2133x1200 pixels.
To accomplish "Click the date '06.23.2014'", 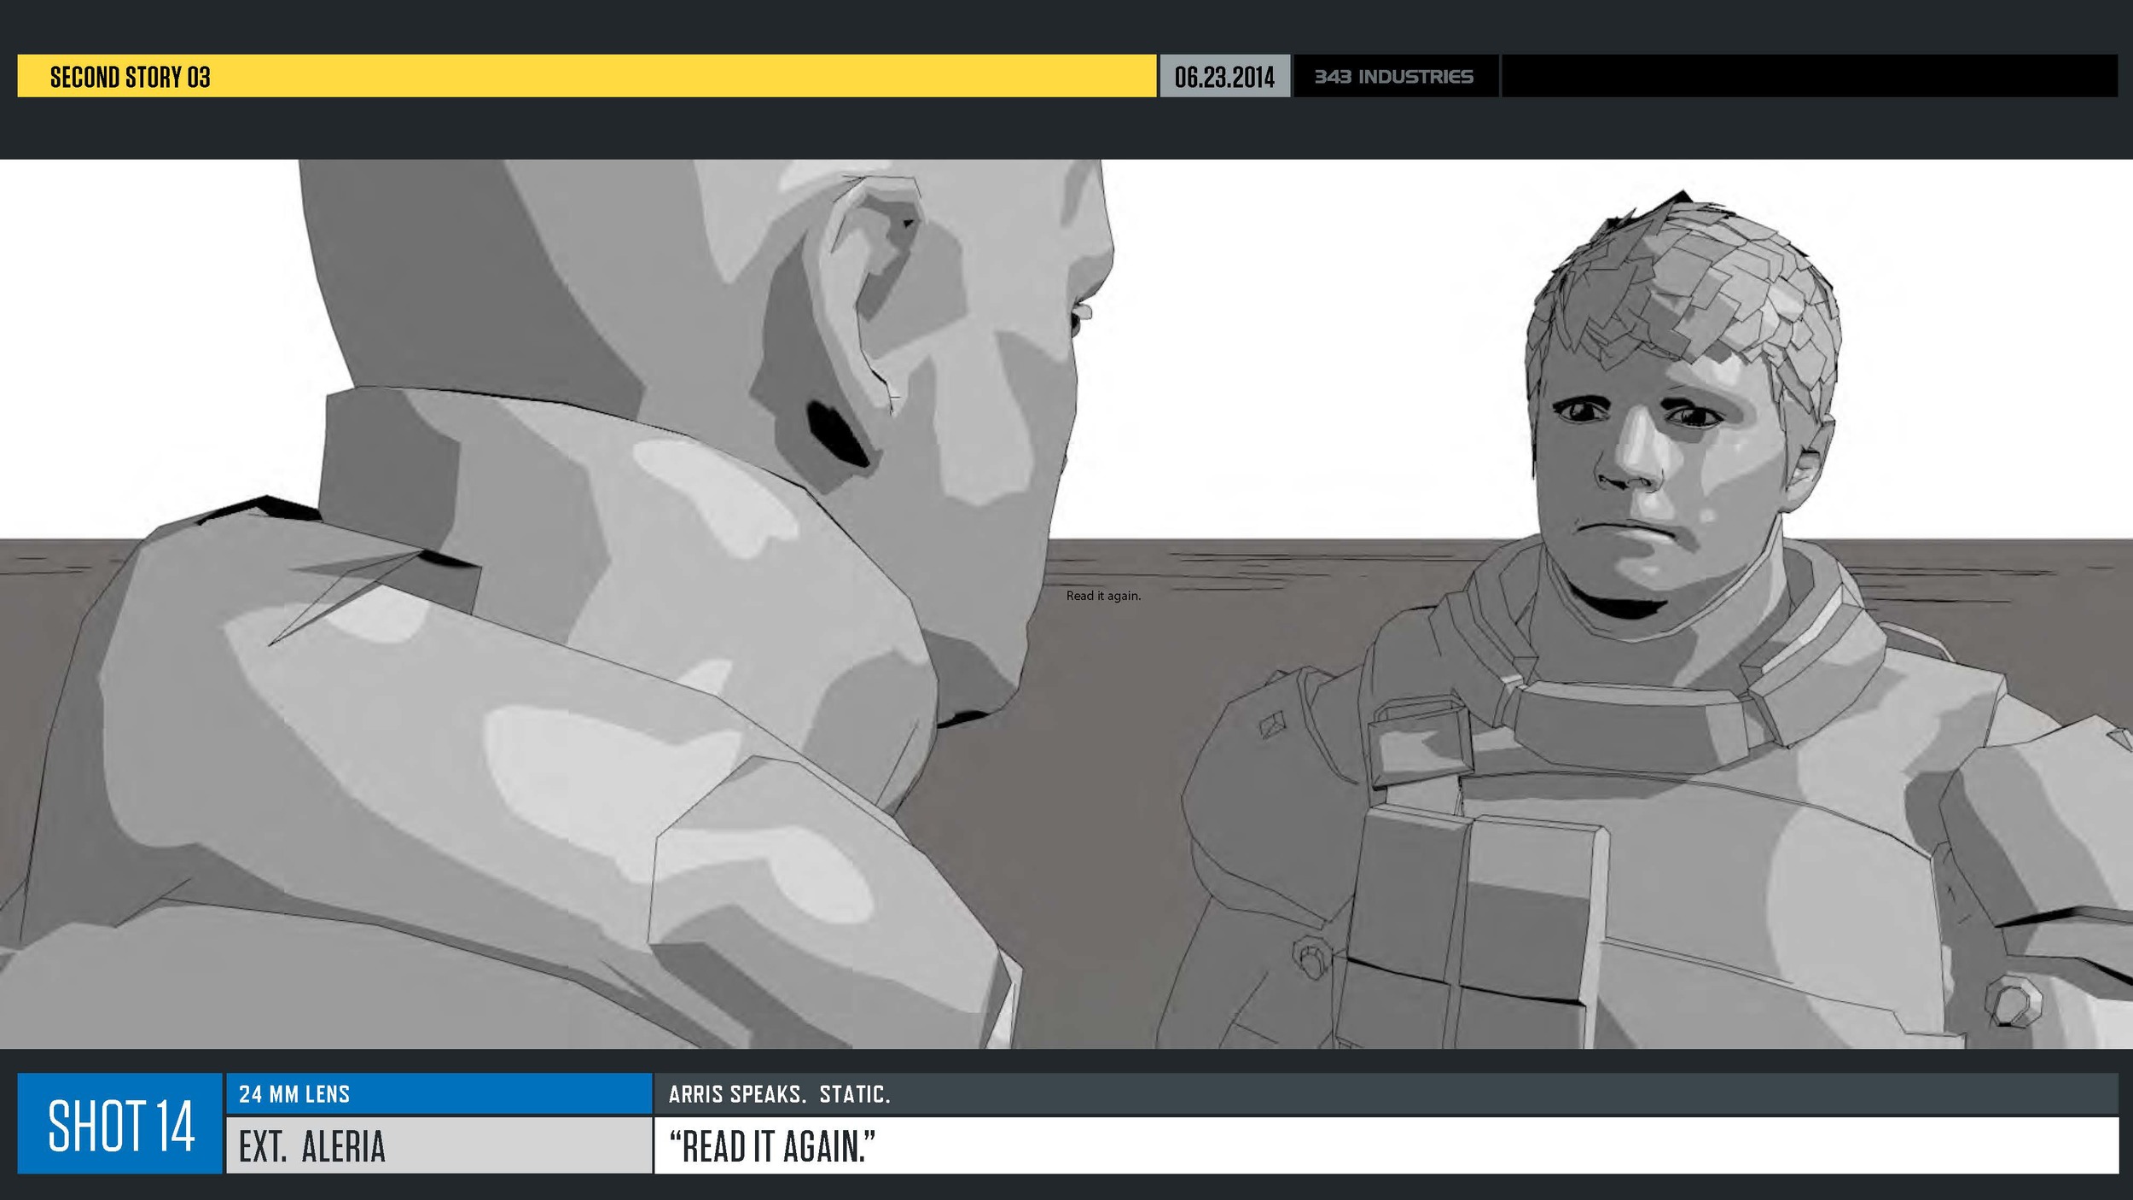I will tap(1224, 77).
